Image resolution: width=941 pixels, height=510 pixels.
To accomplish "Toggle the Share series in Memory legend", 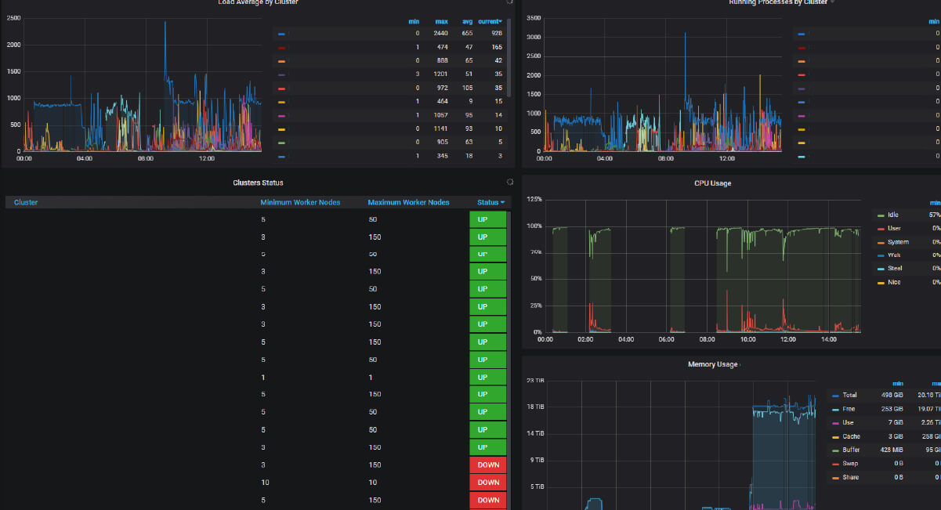I will [x=851, y=477].
